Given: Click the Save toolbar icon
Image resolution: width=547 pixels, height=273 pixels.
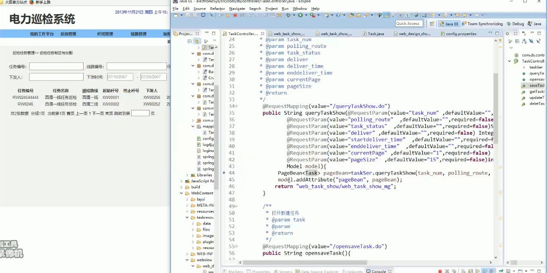Looking at the screenshot, I should (x=188, y=15).
